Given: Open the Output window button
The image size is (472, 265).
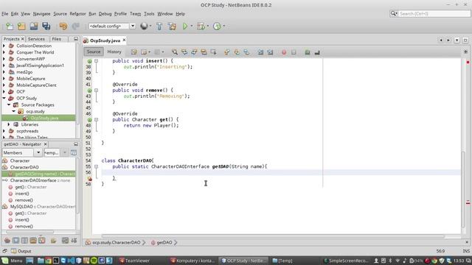Looking at the screenshot, I should click(21, 251).
